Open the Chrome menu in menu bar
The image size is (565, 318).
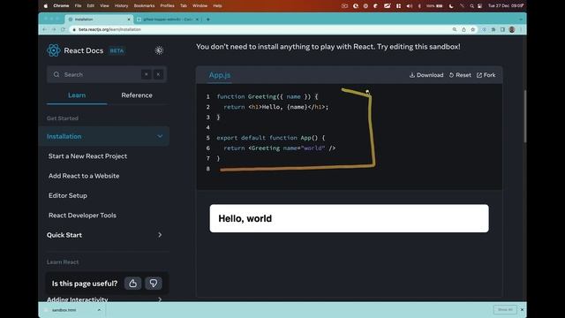click(61, 6)
